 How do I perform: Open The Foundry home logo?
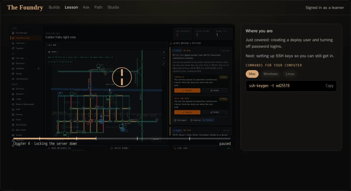click(25, 7)
